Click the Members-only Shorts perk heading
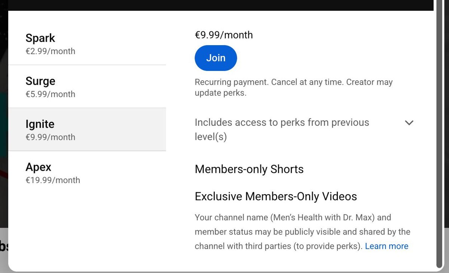The height and width of the screenshot is (273, 449). 249,169
